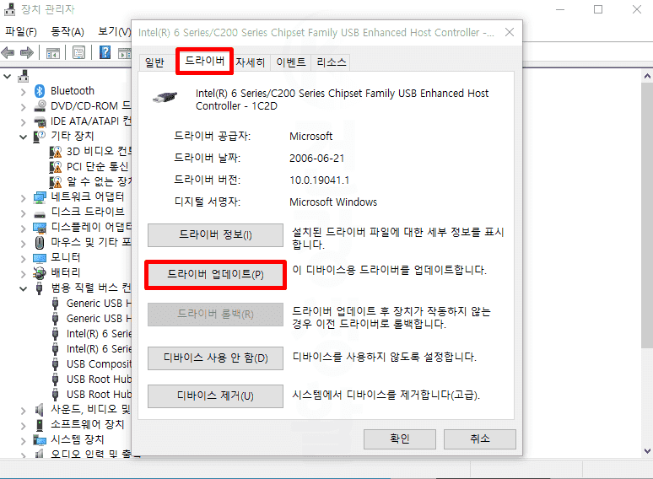The height and width of the screenshot is (479, 653).
Task: Click the 네트워크 어댑터 icon
Action: 40,197
